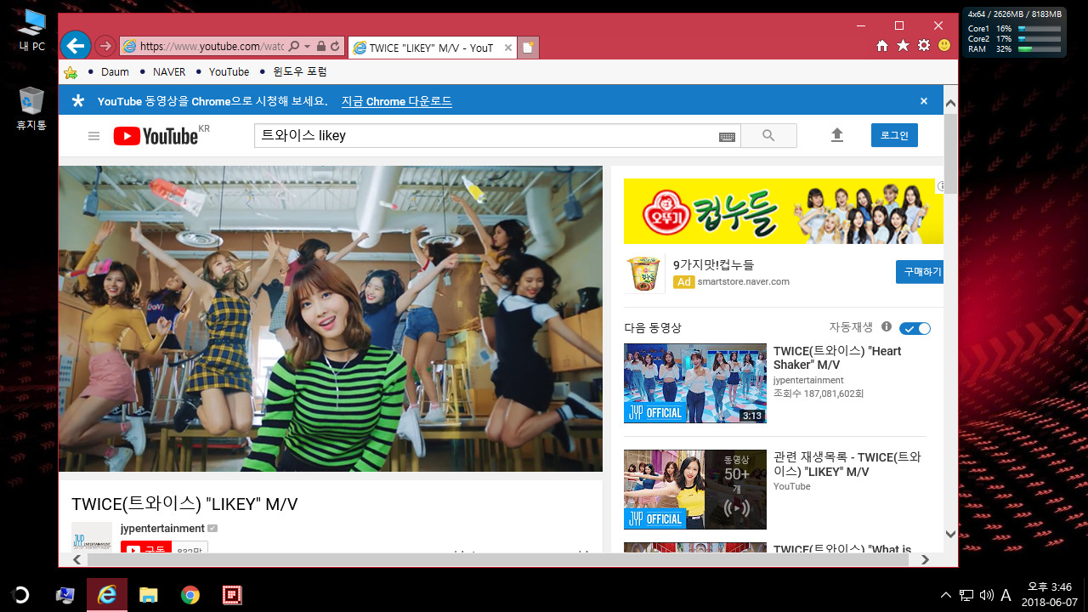Screen dimensions: 1088x612
Task: Open the taskbar clock showing 오후 3:46
Action: pyautogui.click(x=1050, y=594)
